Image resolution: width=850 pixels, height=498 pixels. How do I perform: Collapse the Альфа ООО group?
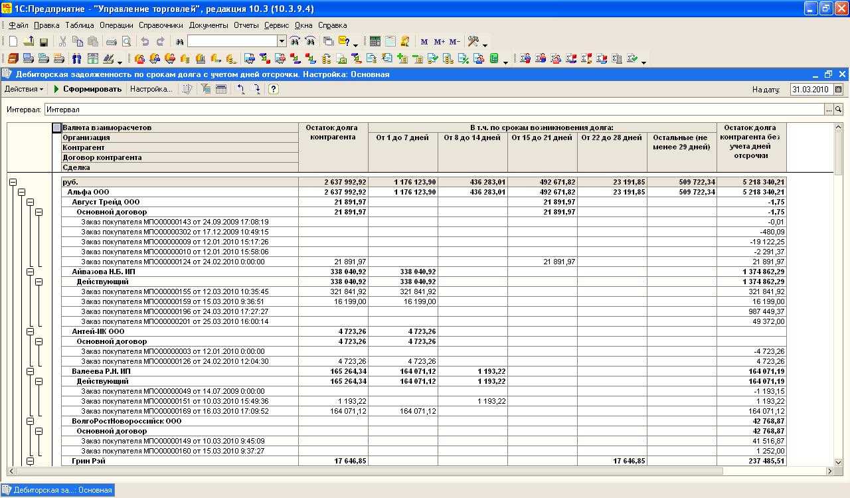point(21,192)
